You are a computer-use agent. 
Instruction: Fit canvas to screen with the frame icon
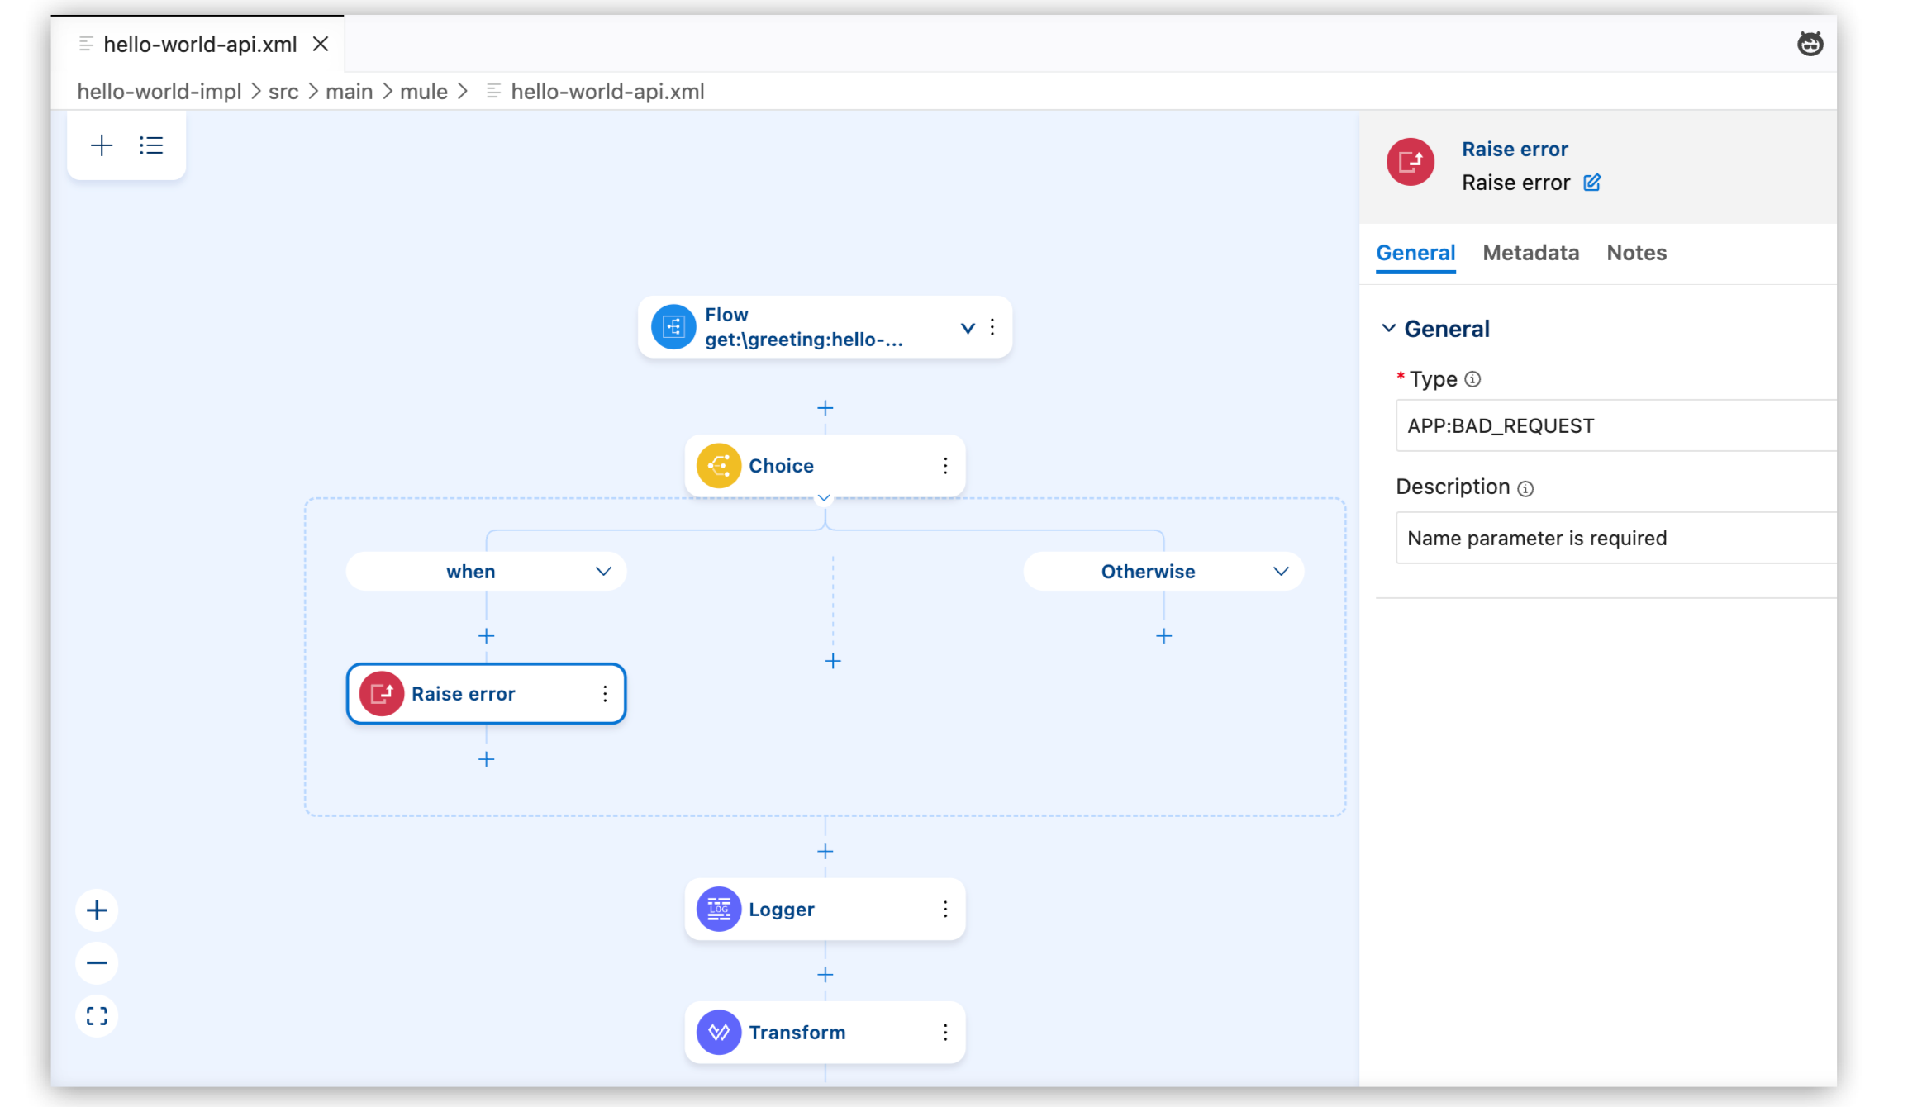(x=97, y=1016)
